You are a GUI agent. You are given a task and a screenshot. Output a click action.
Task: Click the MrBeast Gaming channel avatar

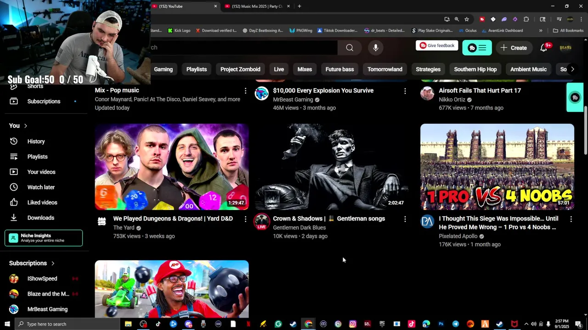click(262, 93)
